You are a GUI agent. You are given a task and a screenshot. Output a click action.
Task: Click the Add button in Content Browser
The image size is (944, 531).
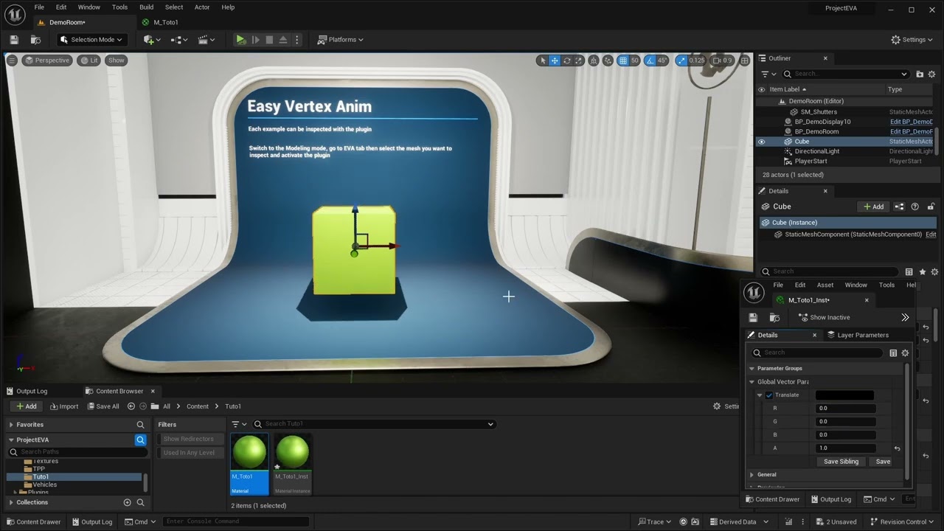point(26,406)
